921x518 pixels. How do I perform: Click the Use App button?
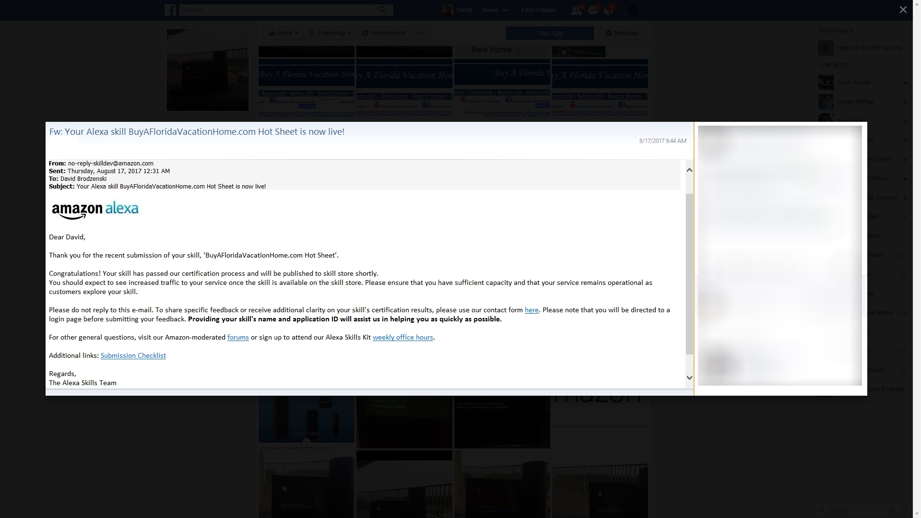(x=550, y=33)
